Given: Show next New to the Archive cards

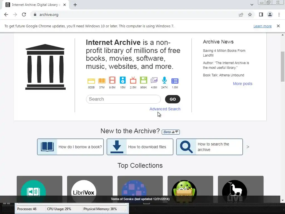Looking at the screenshot, I should pyautogui.click(x=248, y=147).
